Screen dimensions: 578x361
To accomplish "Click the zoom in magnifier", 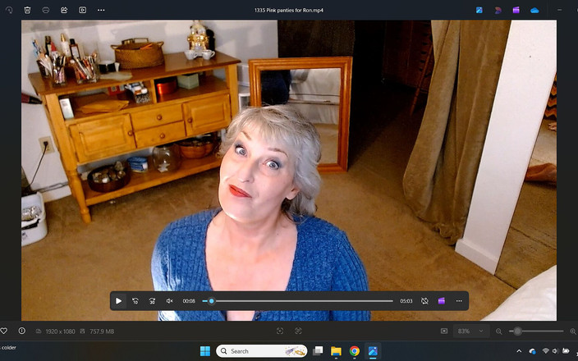I will [x=572, y=331].
